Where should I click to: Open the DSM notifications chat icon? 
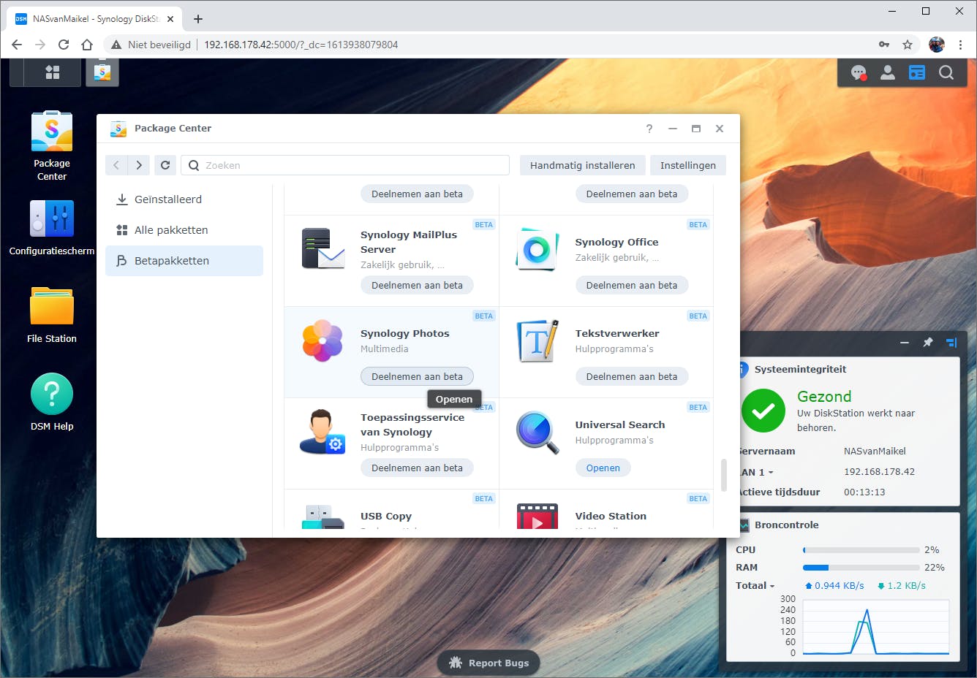click(859, 72)
